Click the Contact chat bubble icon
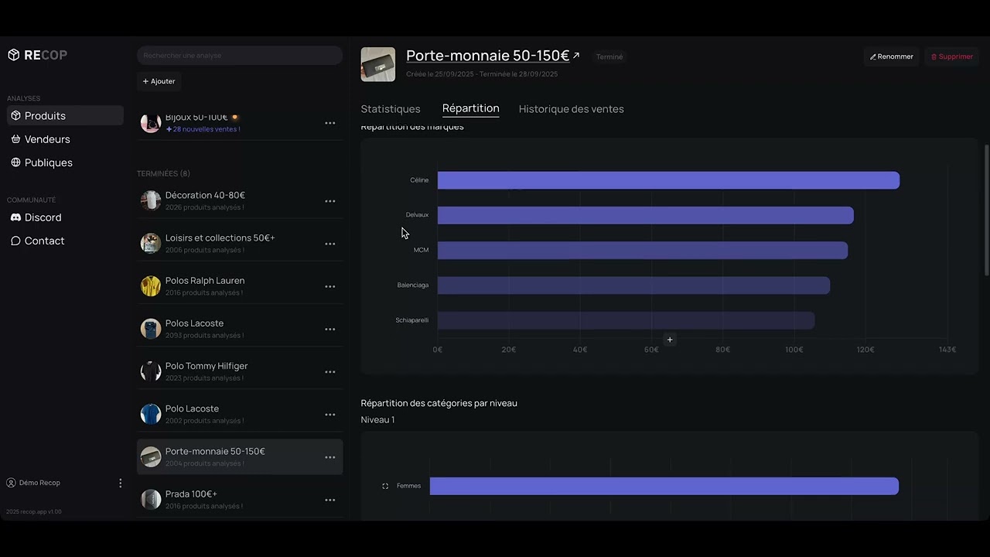 tap(15, 241)
